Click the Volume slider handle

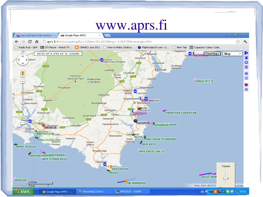[x=226, y=178]
